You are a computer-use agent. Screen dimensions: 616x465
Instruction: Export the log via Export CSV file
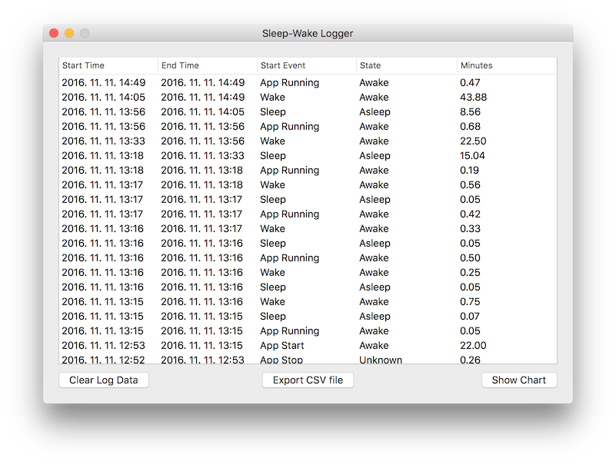[308, 380]
